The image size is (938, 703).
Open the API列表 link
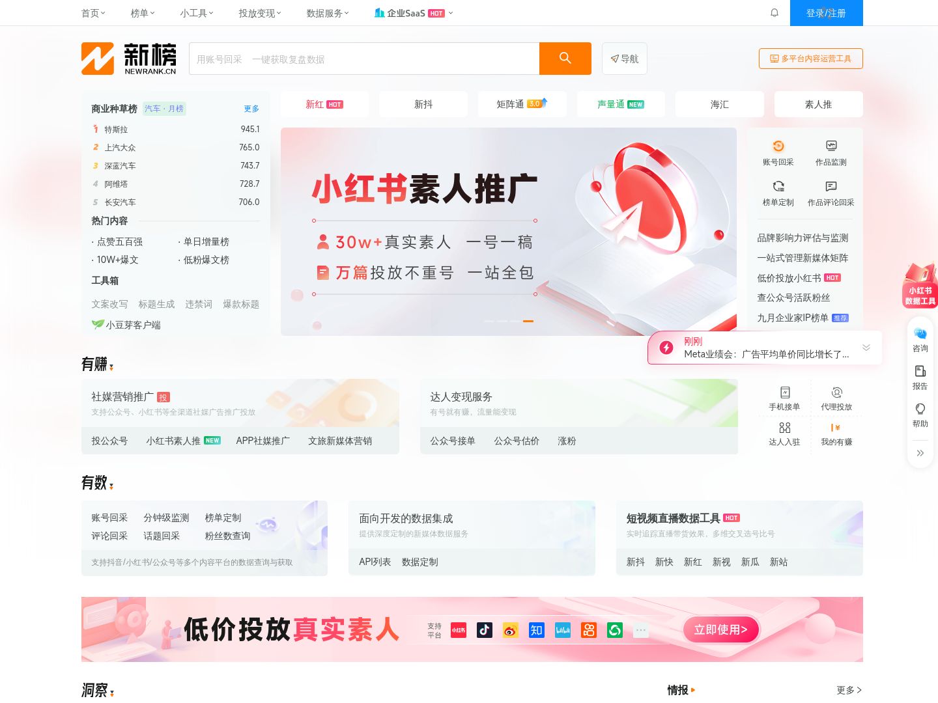click(375, 562)
